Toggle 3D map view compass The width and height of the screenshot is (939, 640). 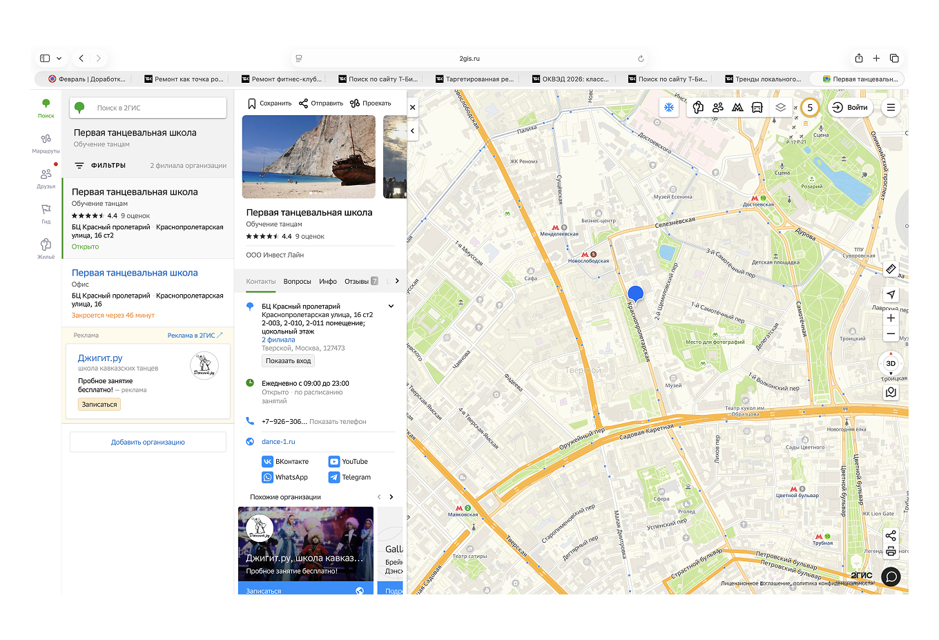(891, 363)
